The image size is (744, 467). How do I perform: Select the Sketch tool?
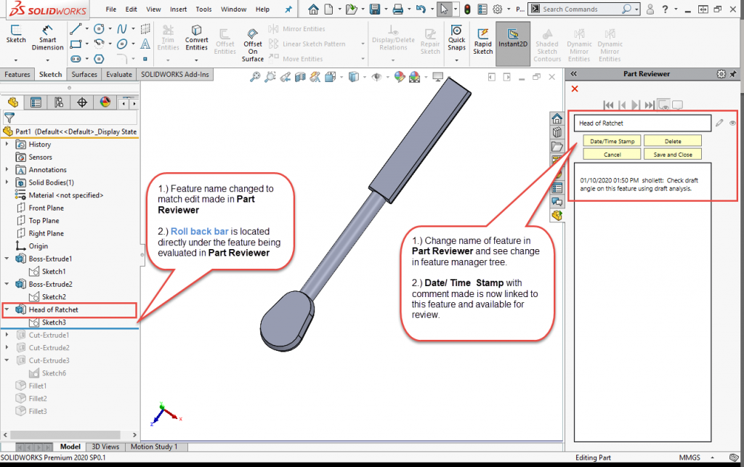coord(16,34)
